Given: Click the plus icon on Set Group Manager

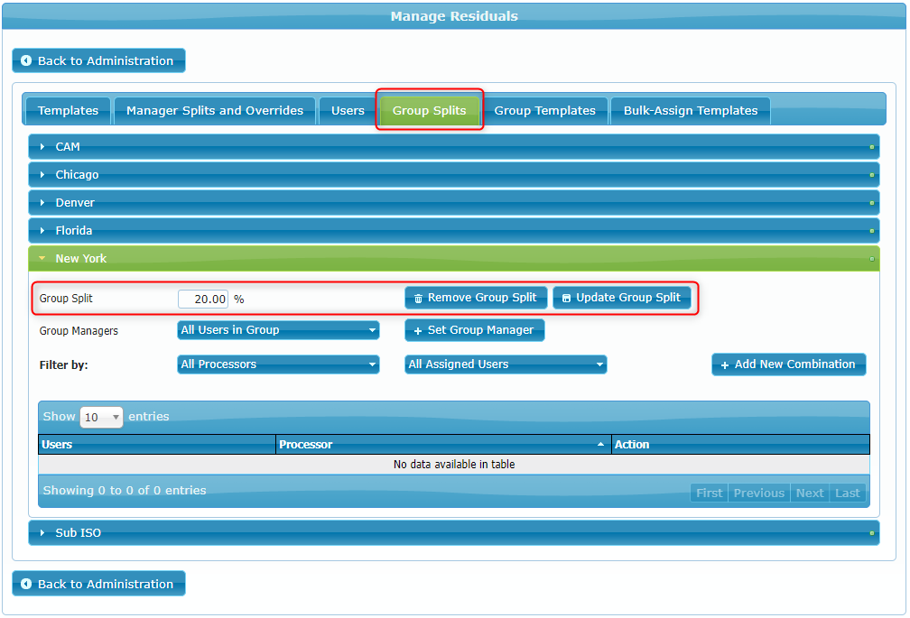Looking at the screenshot, I should (418, 331).
